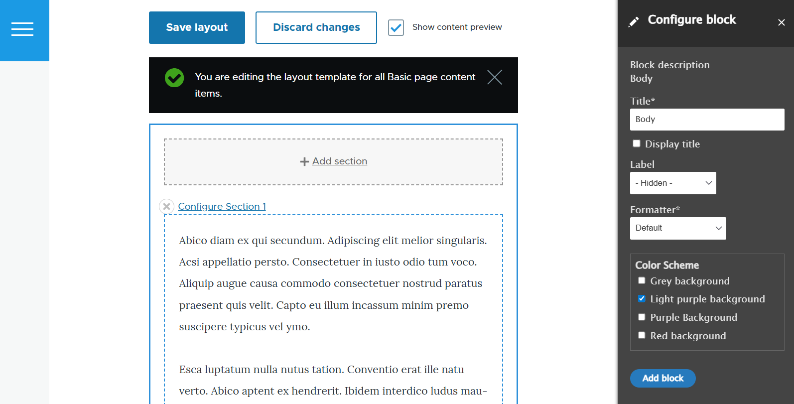Click the Grey background label text

pos(690,281)
